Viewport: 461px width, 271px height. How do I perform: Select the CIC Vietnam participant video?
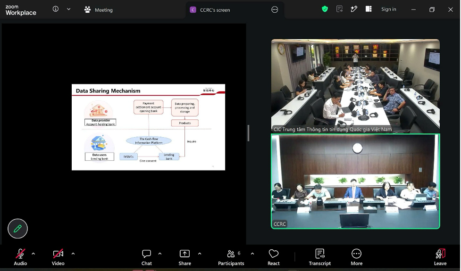(x=355, y=86)
